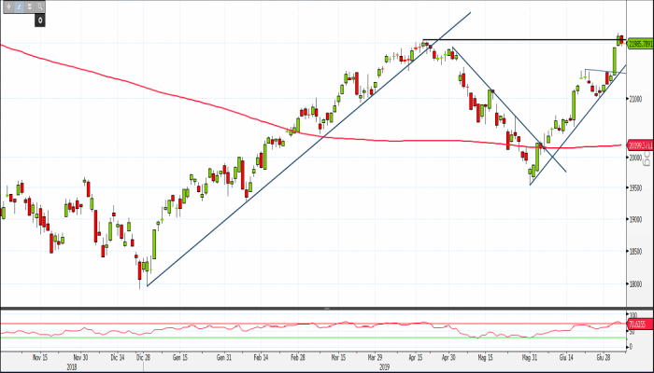Click the 2018 year label
This screenshot has height=373, width=654.
click(72, 367)
